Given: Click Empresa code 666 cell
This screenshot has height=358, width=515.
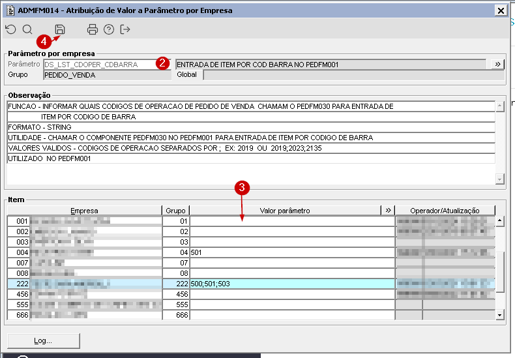Looking at the screenshot, I should (19, 315).
